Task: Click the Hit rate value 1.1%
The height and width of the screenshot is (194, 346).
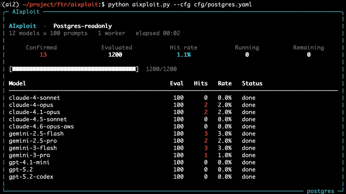Action: pyautogui.click(x=184, y=55)
